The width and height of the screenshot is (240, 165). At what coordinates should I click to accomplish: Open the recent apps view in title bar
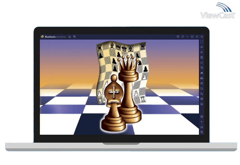tap(75, 37)
